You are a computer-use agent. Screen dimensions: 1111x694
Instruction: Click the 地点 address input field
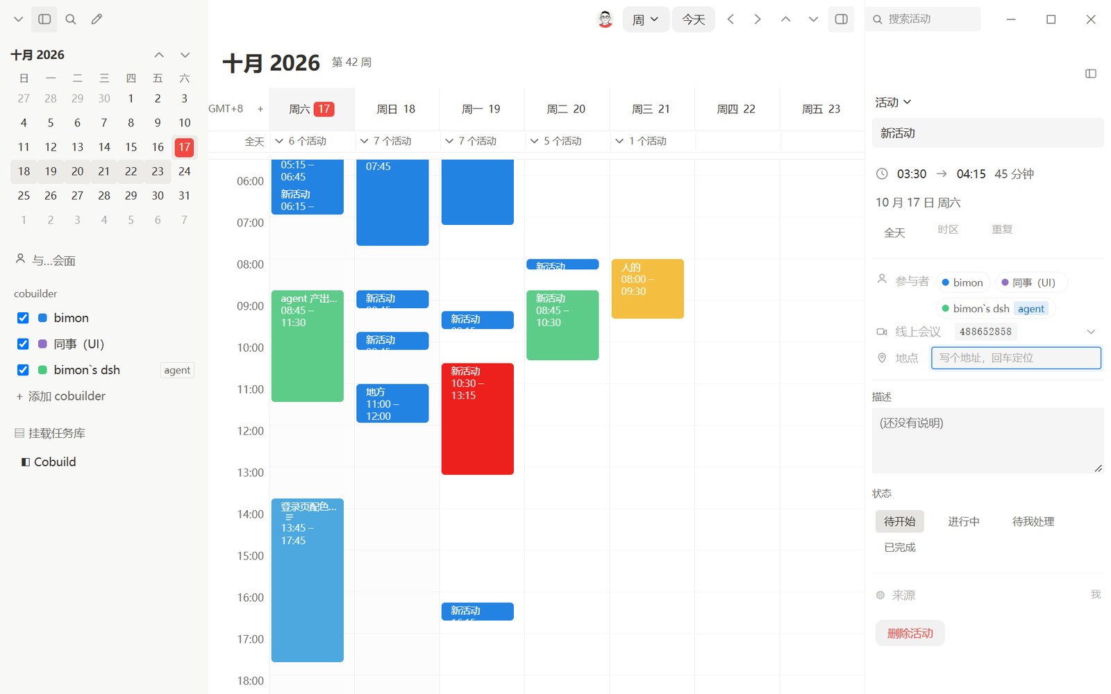coord(1016,358)
